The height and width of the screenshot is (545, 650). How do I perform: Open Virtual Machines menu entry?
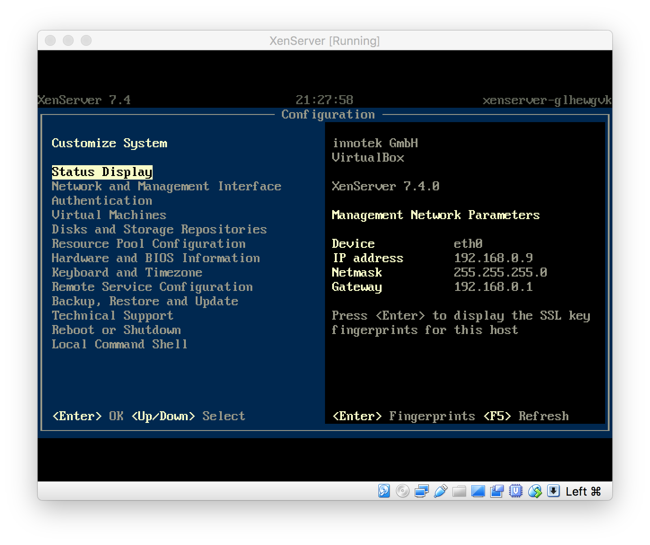[x=109, y=215]
